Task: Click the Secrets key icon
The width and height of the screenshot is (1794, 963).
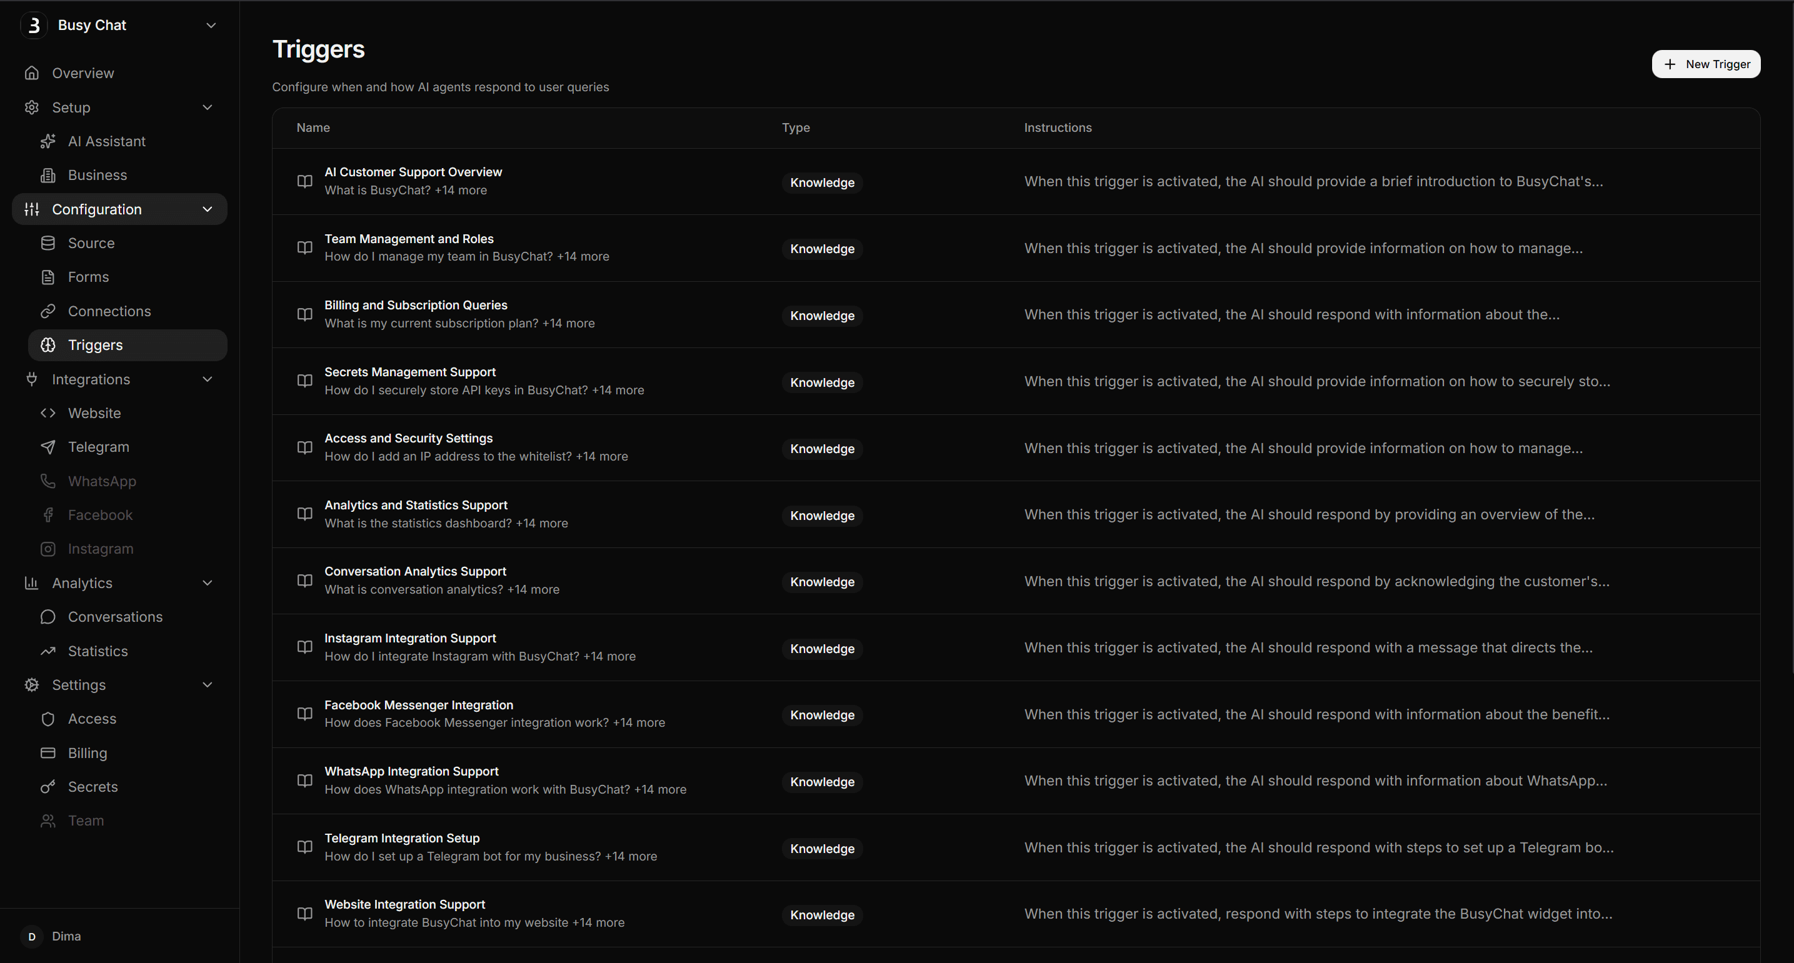Action: tap(48, 787)
